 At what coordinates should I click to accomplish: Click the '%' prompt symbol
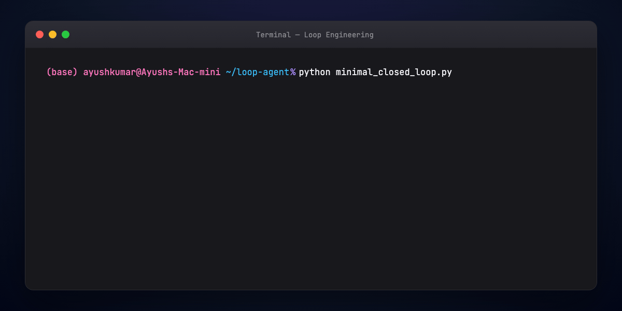tap(293, 72)
